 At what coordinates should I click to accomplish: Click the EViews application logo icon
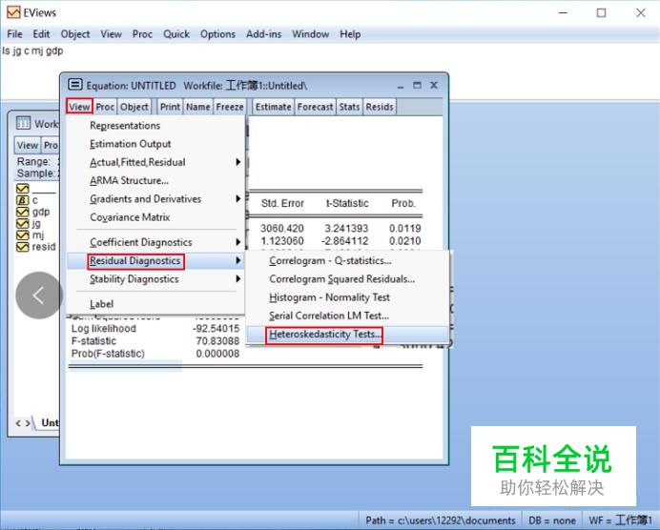tap(13, 12)
